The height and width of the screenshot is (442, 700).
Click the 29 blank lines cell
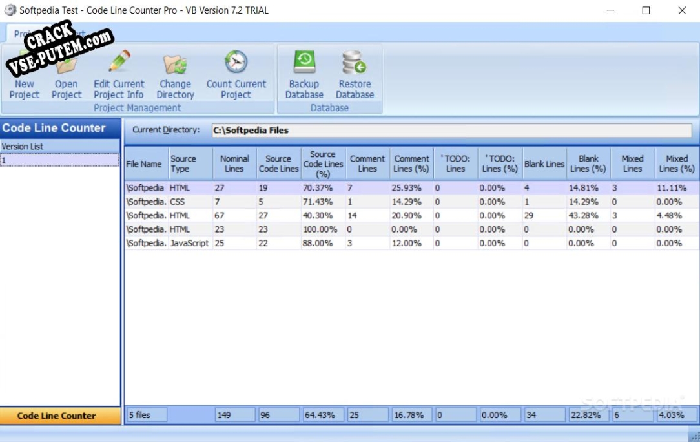pos(544,215)
